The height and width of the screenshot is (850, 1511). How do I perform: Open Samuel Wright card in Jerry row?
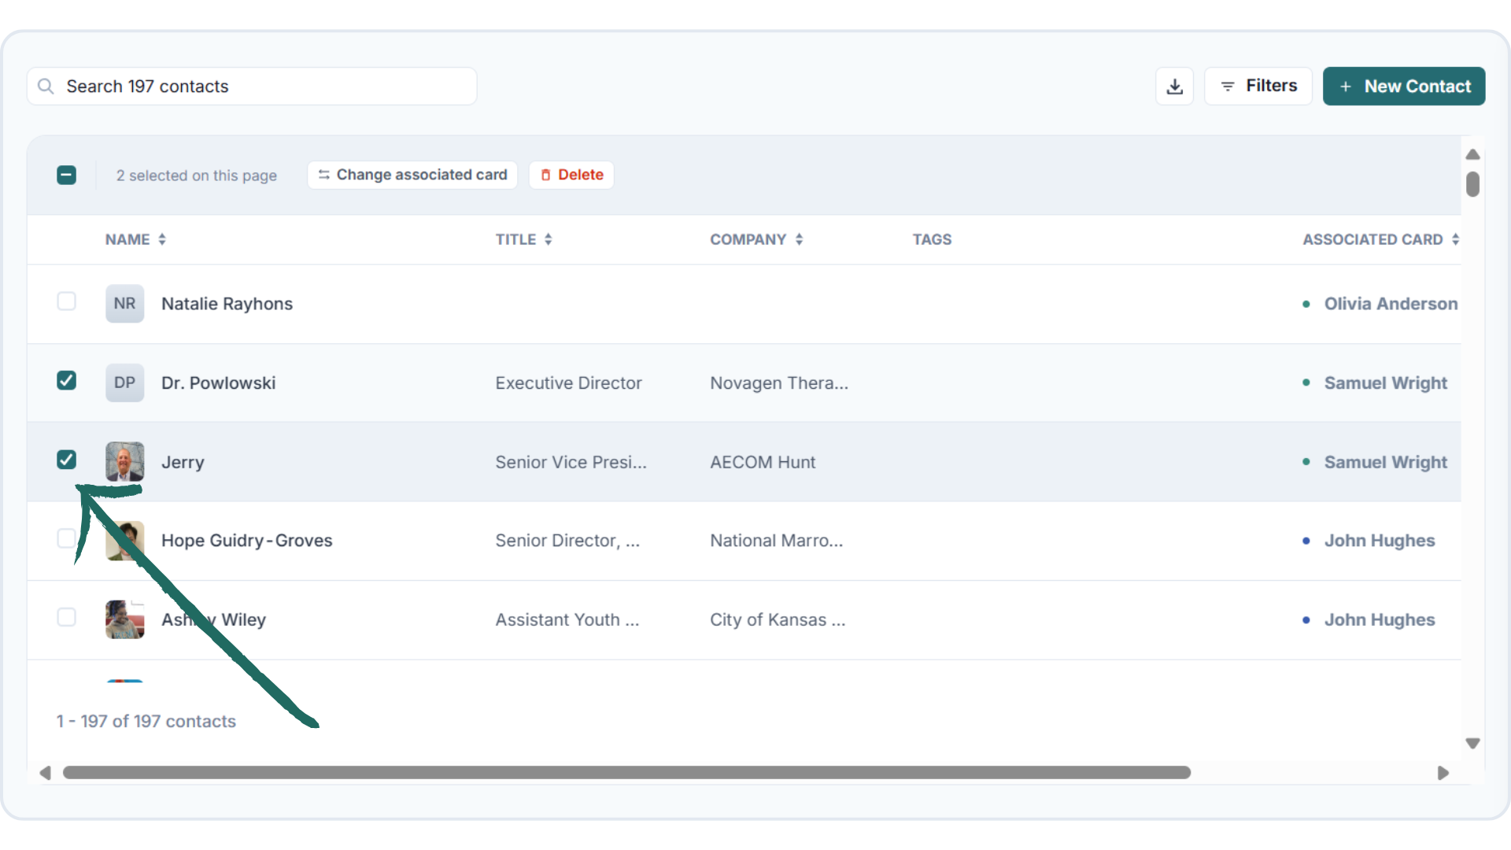coord(1385,462)
